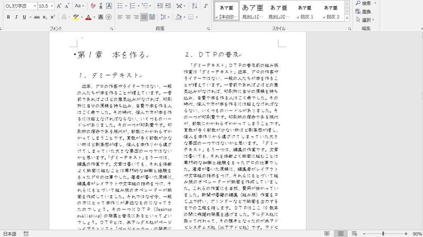
Task: Apply style 見出し2
Action: click(279, 11)
